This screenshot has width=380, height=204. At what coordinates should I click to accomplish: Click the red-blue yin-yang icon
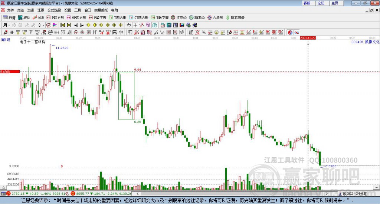(290, 32)
